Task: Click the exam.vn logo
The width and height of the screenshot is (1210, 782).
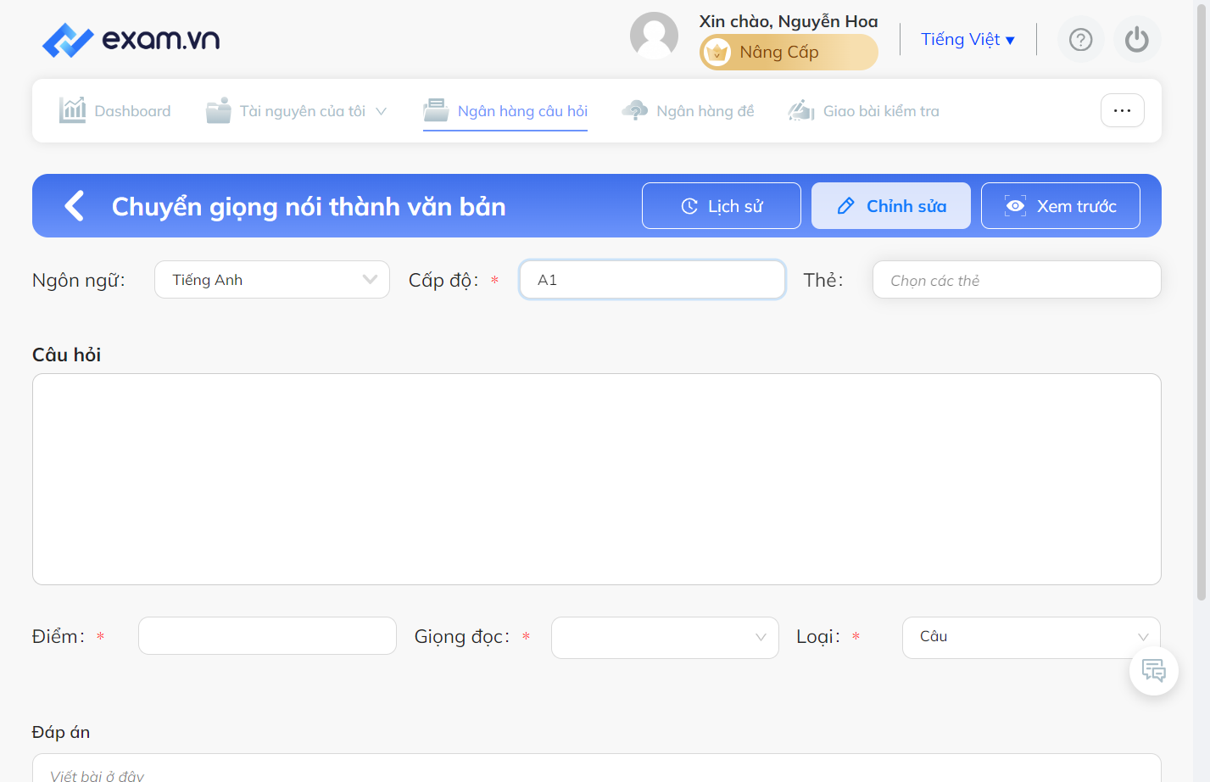Action: click(x=131, y=40)
